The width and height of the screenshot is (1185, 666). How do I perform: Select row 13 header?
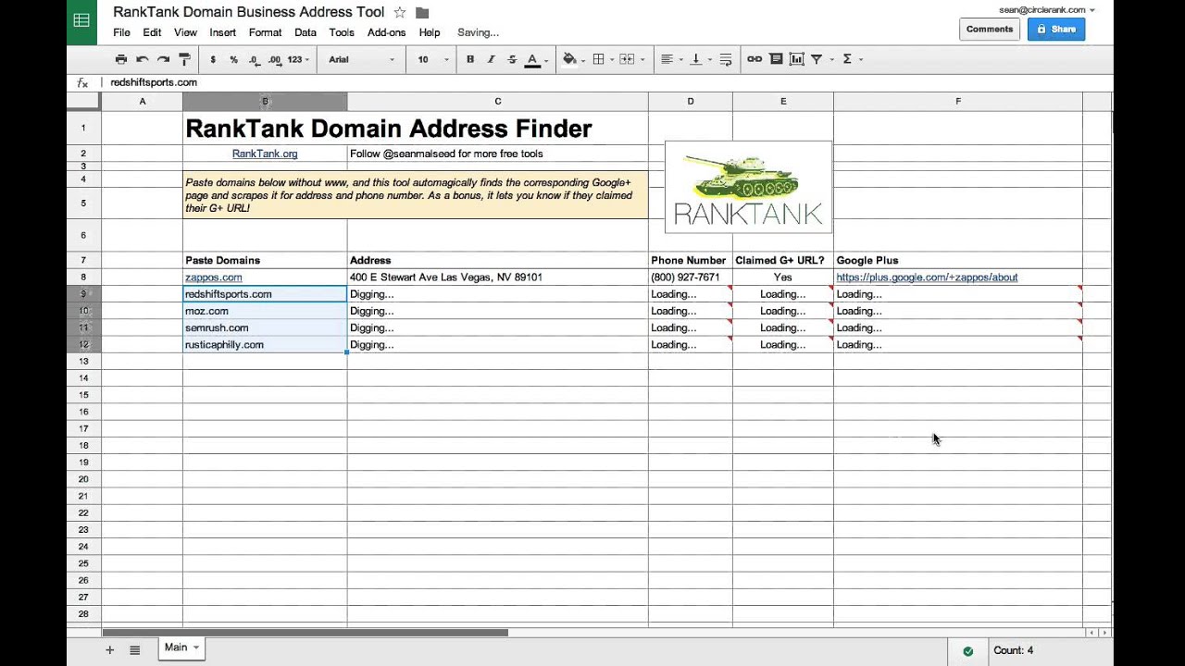(83, 362)
